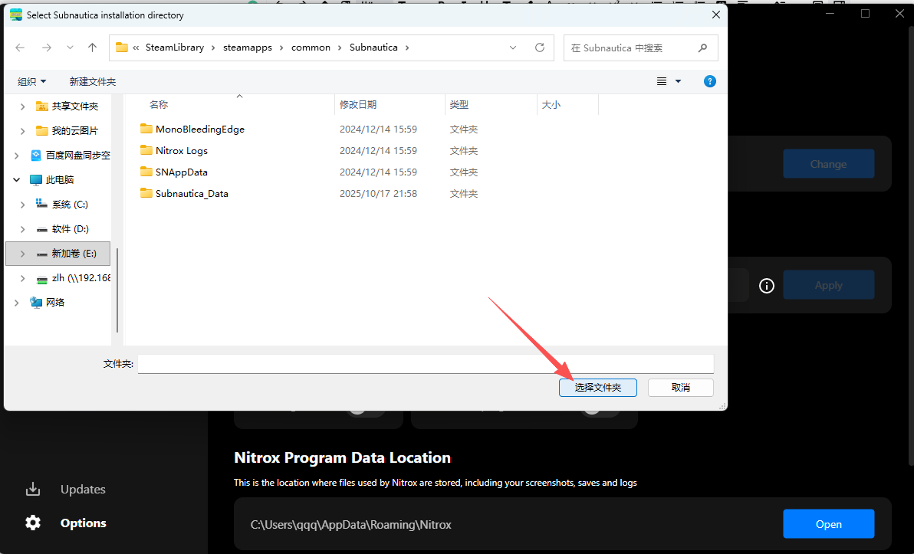Click the Back navigation arrow

pos(20,48)
